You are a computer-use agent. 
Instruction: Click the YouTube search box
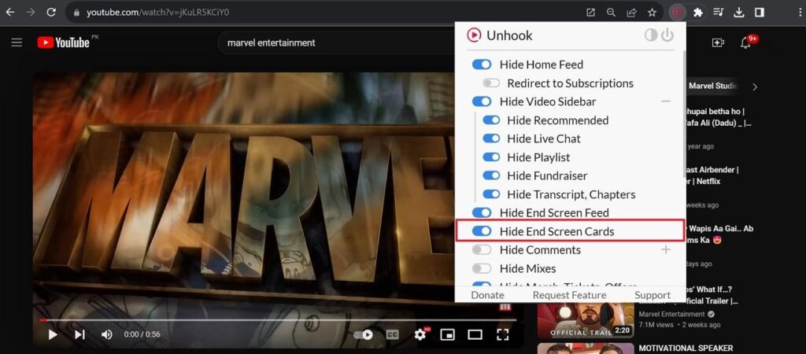[x=337, y=42]
